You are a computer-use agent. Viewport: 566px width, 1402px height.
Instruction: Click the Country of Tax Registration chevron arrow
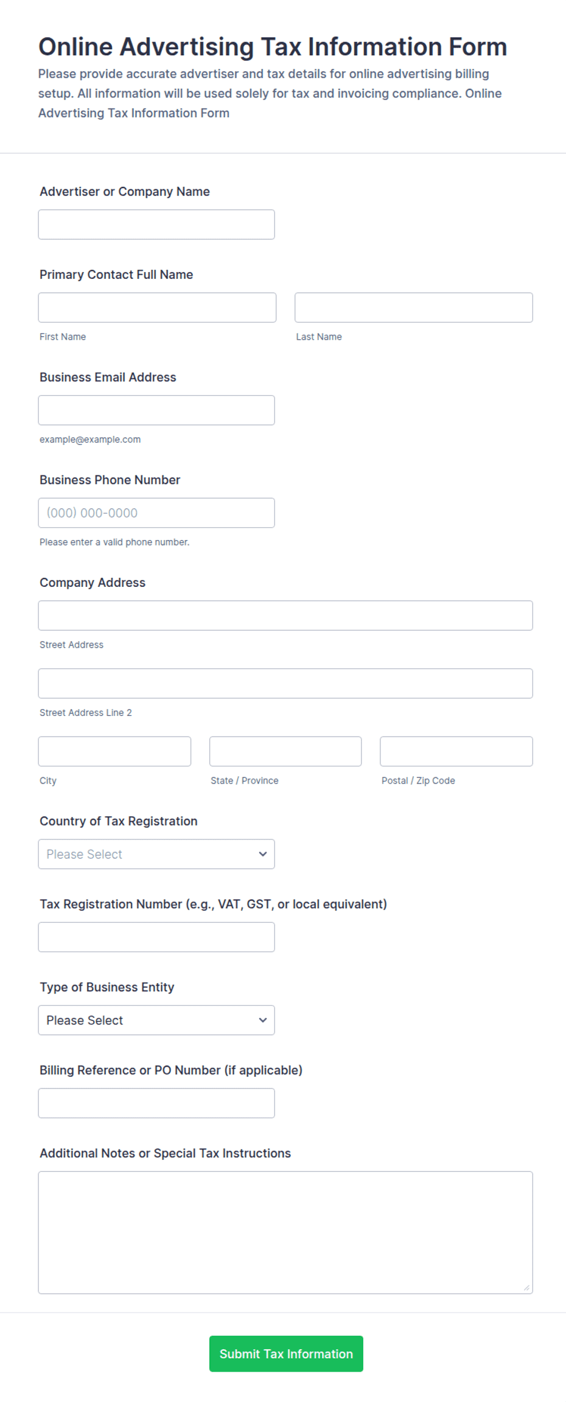tap(263, 854)
